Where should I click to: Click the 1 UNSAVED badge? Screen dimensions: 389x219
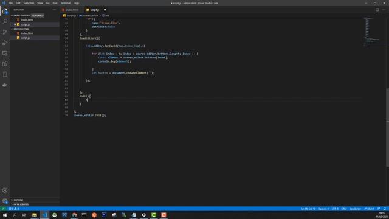point(38,15)
